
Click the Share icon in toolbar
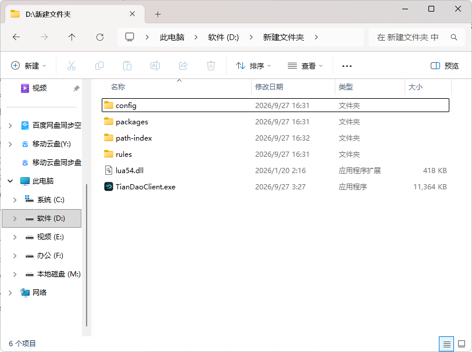point(183,66)
